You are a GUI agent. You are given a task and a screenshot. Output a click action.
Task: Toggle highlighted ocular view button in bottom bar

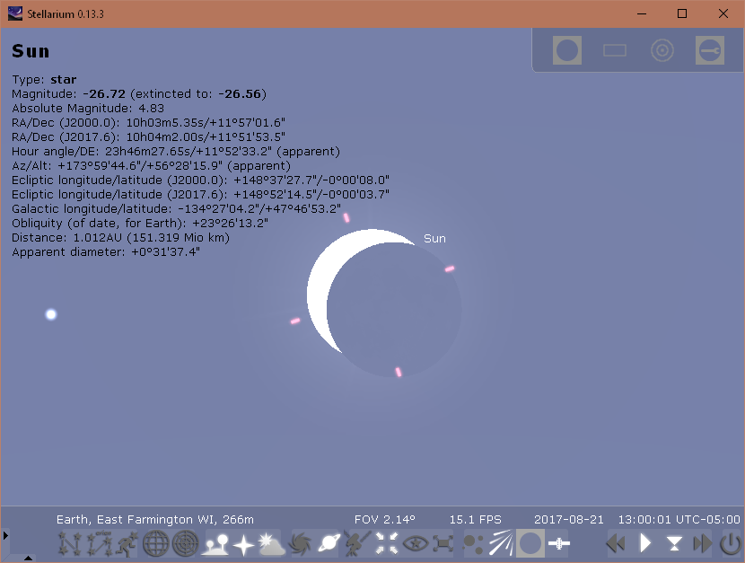[x=530, y=543]
